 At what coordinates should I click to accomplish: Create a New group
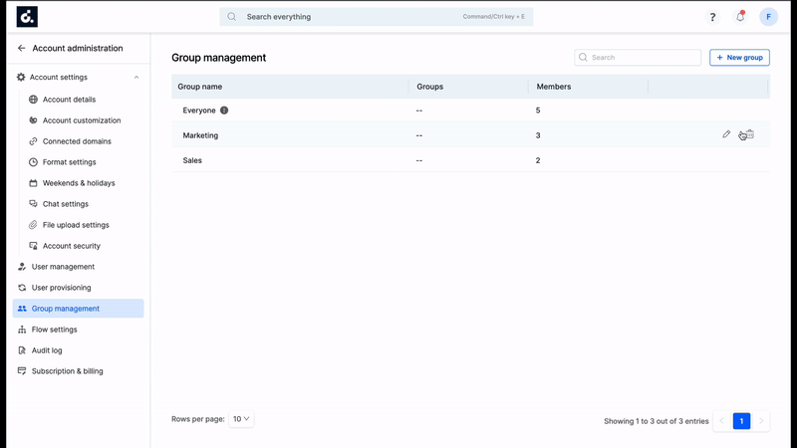[739, 58]
